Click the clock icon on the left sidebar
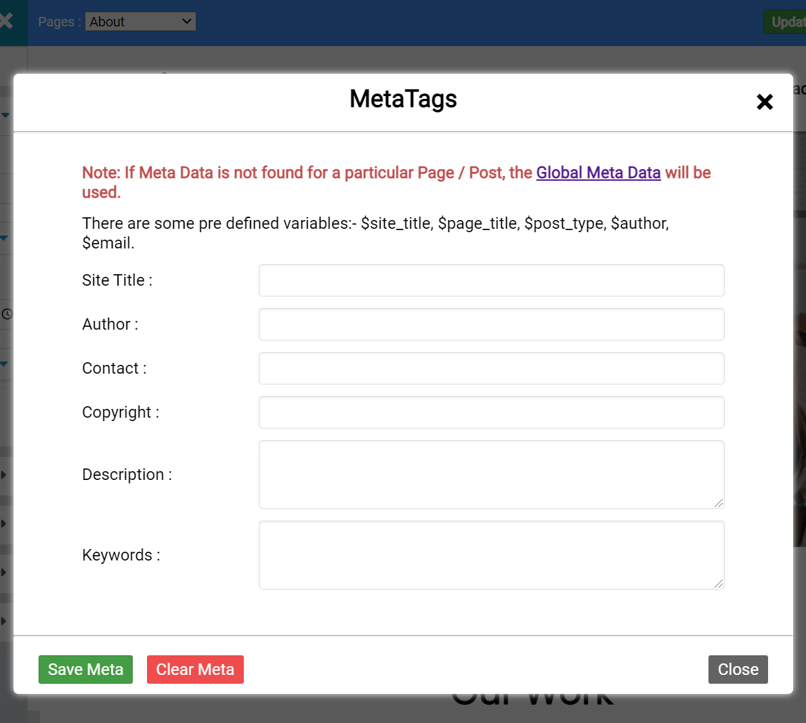 point(7,314)
